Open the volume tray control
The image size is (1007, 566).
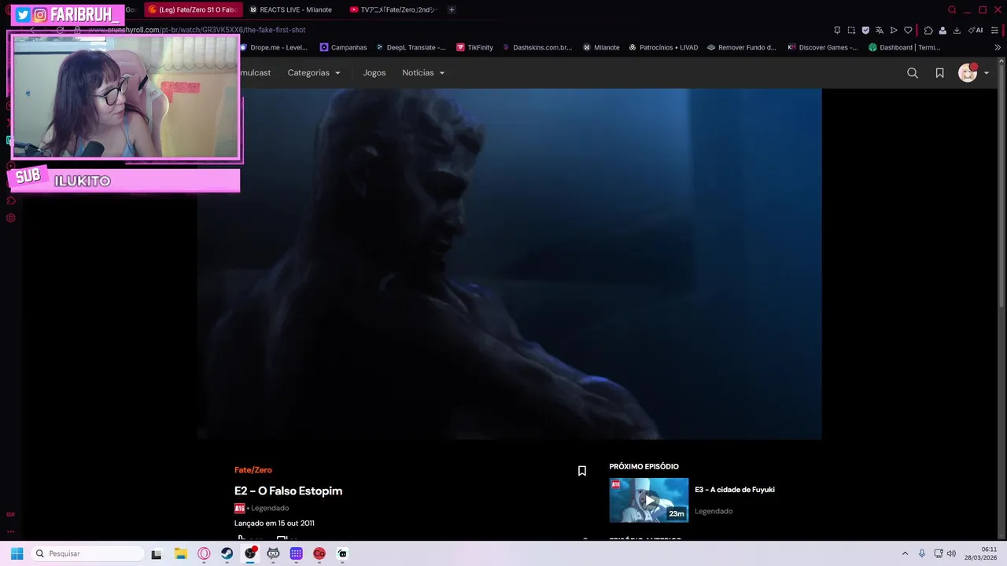[x=952, y=553]
